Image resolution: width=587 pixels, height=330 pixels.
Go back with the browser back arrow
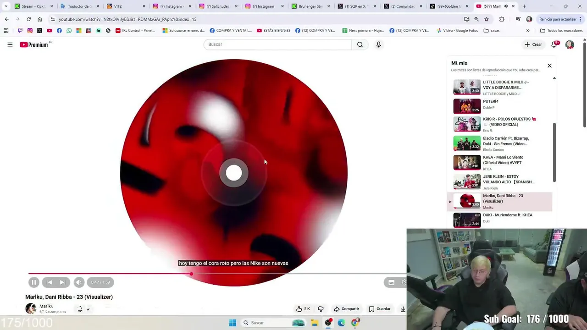click(x=6, y=19)
